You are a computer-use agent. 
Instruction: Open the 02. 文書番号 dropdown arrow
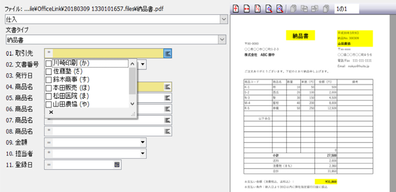143,65
